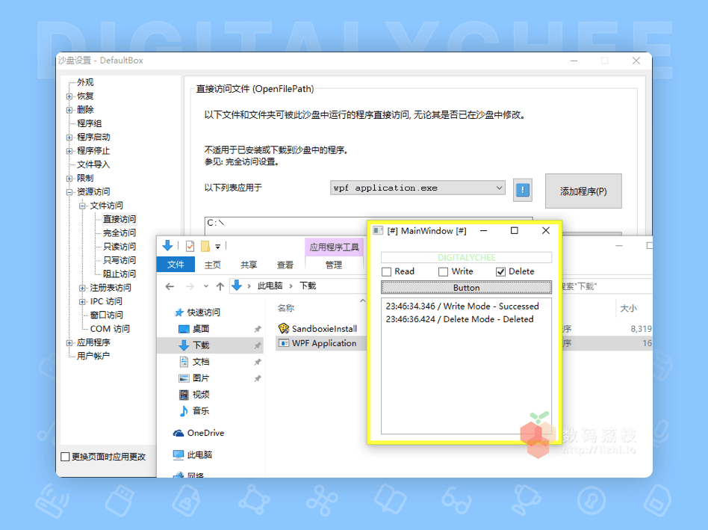Click 添加程序(P) button
This screenshot has height=530, width=708.
point(583,191)
